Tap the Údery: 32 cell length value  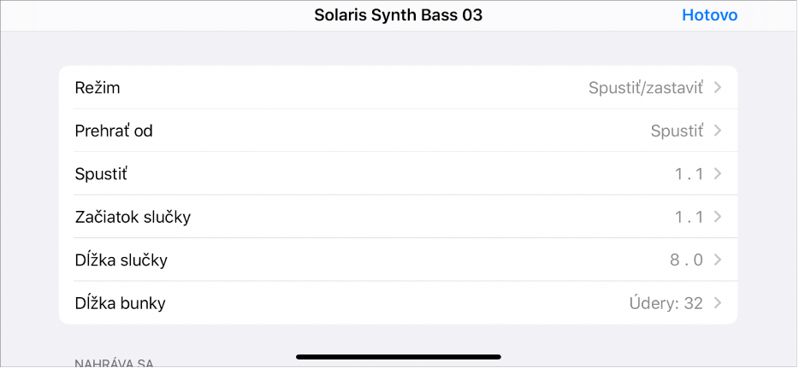point(660,303)
